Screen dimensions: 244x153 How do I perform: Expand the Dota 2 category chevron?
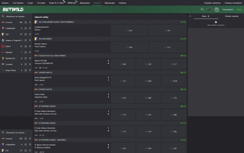click(x=30, y=46)
